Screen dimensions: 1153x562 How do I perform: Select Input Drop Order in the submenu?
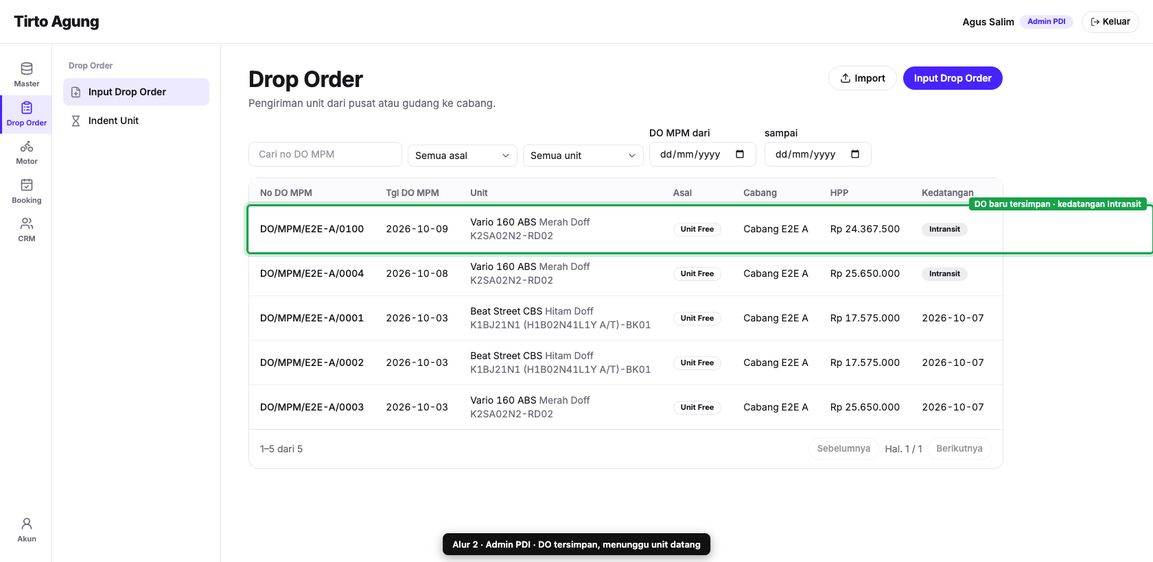tap(136, 92)
